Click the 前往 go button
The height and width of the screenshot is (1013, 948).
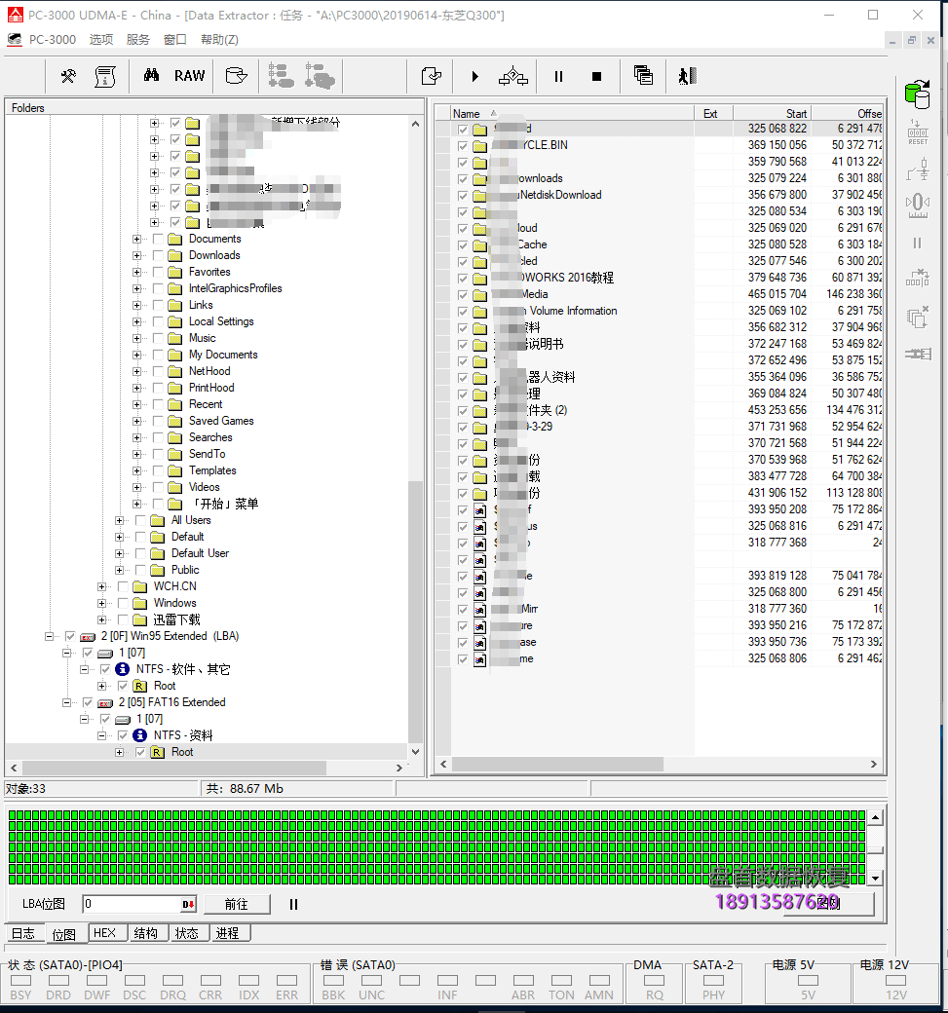coord(237,905)
